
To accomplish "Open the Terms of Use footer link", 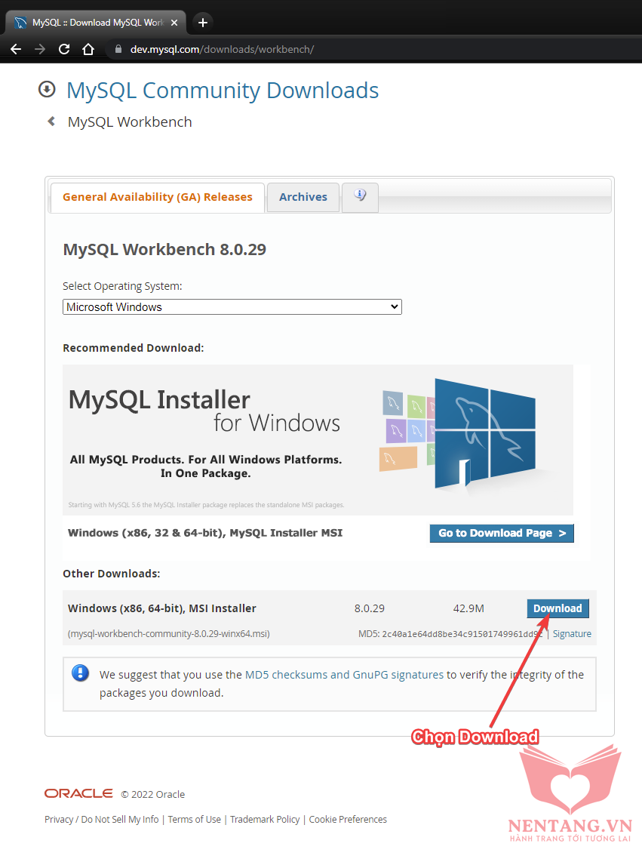I will pos(195,819).
